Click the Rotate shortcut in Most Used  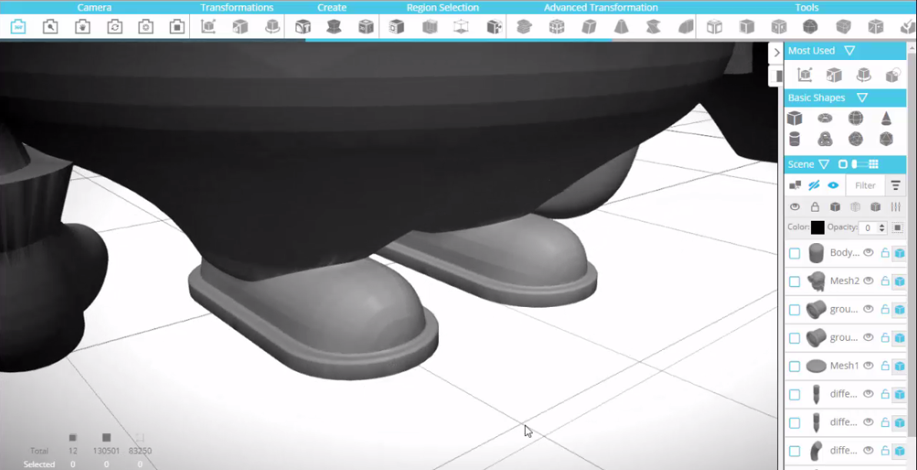click(863, 75)
